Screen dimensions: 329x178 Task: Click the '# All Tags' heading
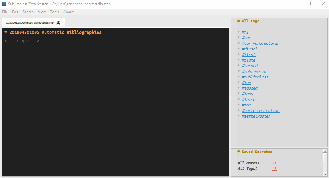248,21
